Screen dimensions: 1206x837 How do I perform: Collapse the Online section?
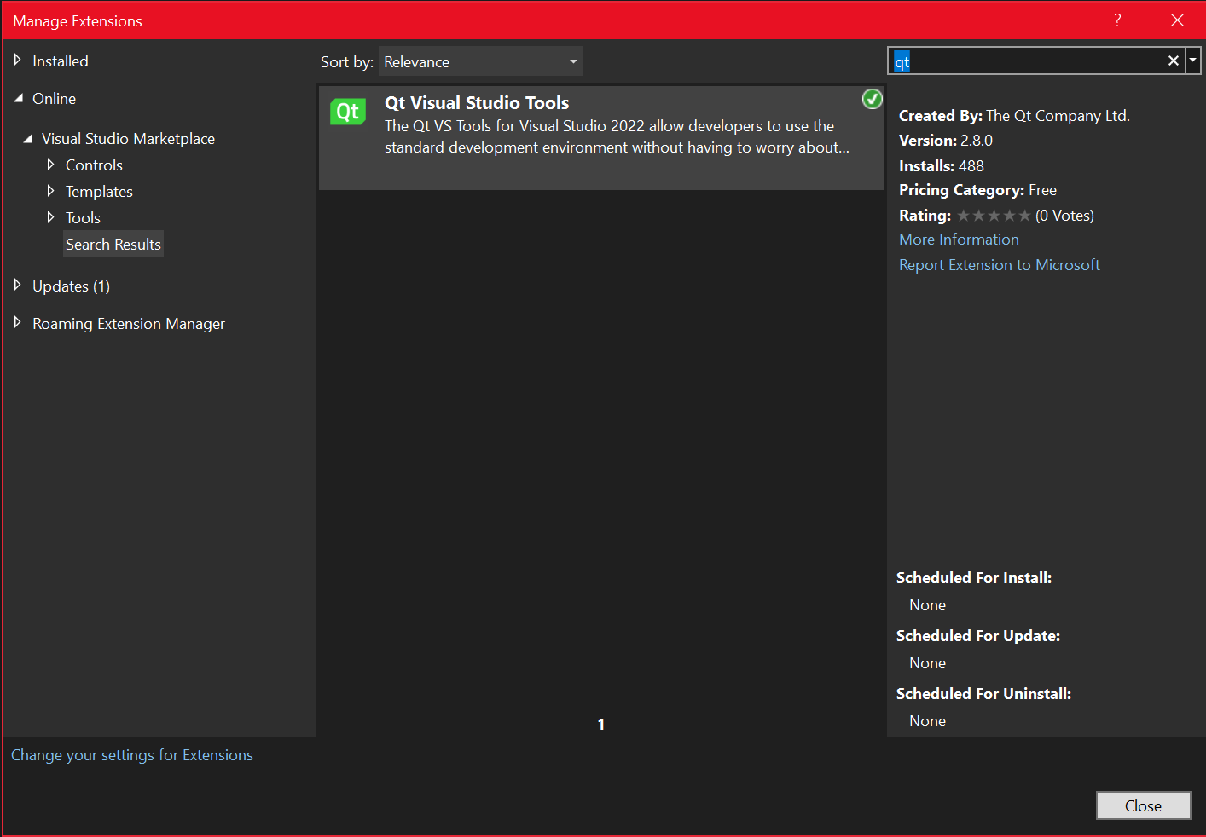[17, 98]
